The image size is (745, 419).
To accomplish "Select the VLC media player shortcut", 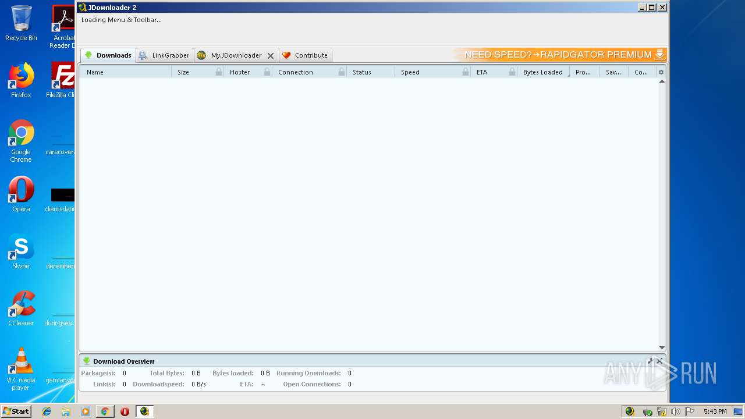I will coord(21,369).
